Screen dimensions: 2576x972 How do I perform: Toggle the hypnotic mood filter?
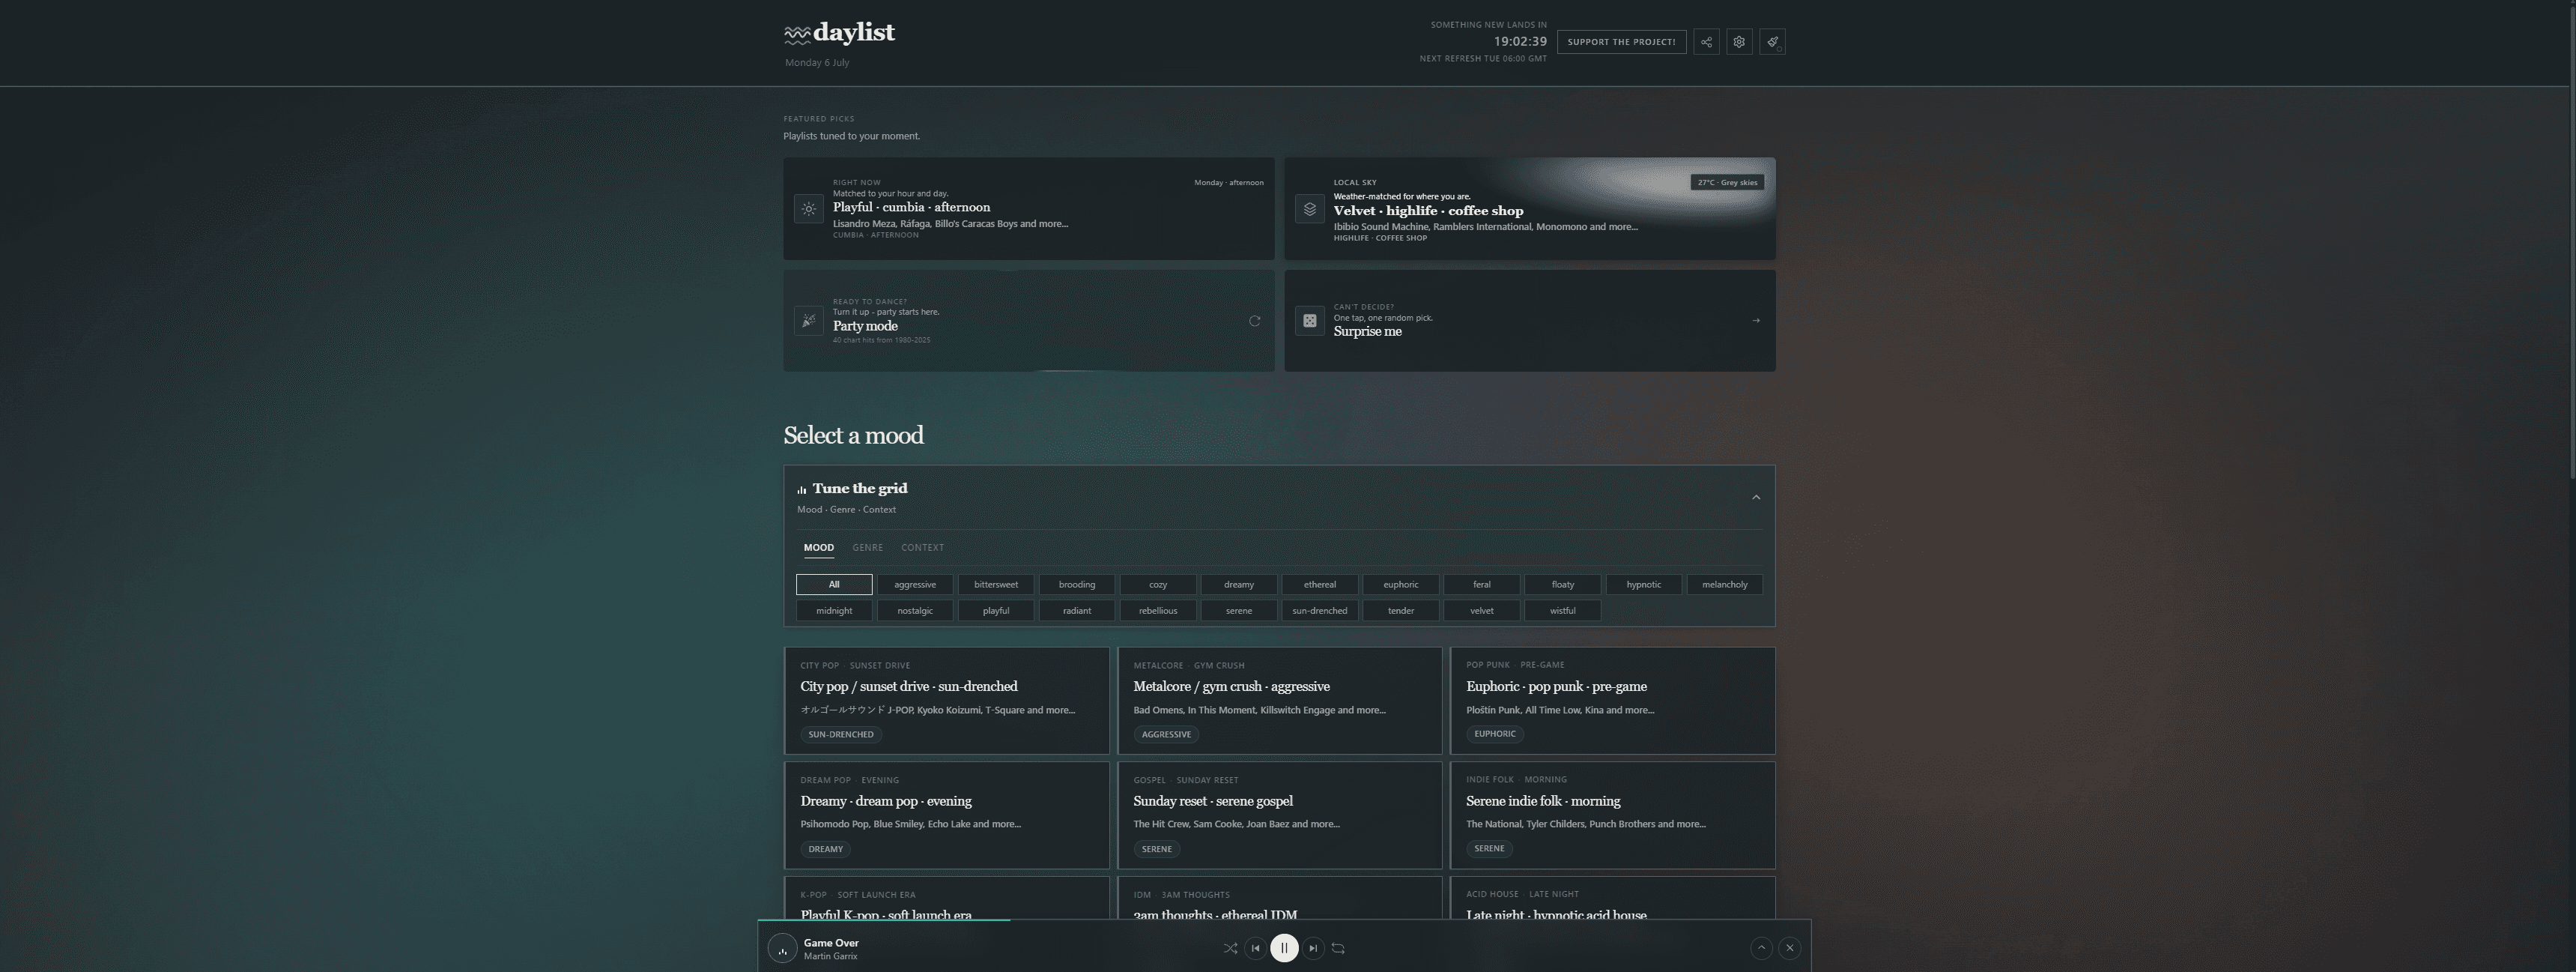click(x=1644, y=585)
